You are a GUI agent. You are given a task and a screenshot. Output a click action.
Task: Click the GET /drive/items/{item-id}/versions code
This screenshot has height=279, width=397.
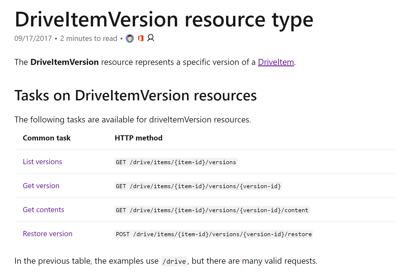pyautogui.click(x=176, y=162)
